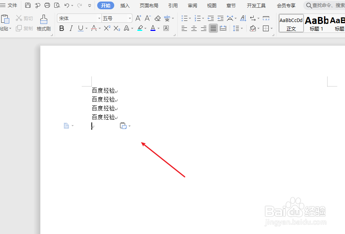This screenshot has height=234, width=345.
Task: Click the clear formatting eraser icon
Action: click(158, 19)
